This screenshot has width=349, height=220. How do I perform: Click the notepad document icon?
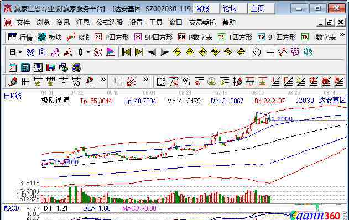(x=38, y=67)
